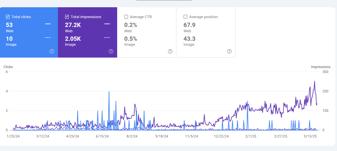
Task: Click the tallest 4-click spike in chart
Action: click(x=109, y=92)
